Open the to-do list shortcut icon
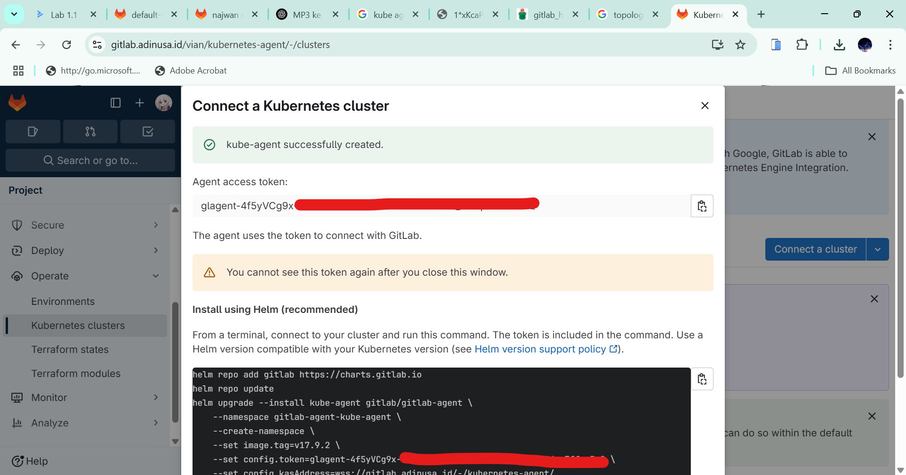This screenshot has height=475, width=906. point(148,131)
